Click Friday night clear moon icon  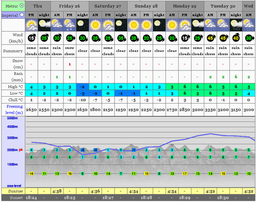coord(83,25)
